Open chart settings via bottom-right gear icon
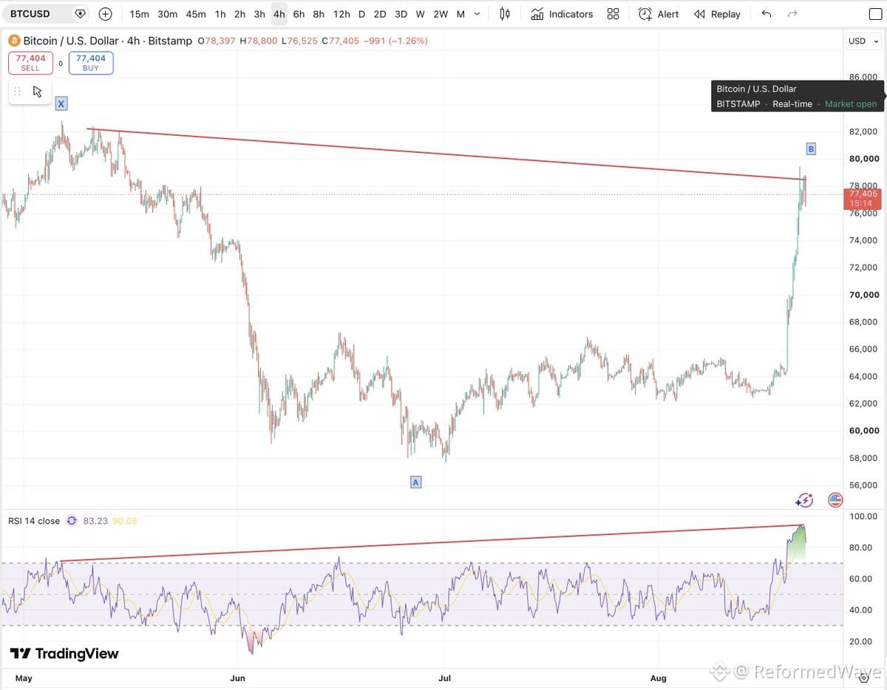Screen dimensions: 887x690 864,677
